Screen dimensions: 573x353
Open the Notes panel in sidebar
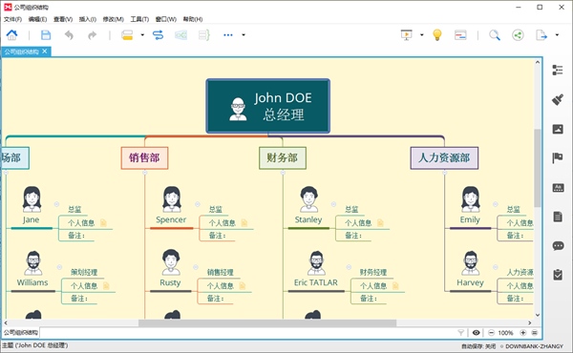tap(558, 217)
